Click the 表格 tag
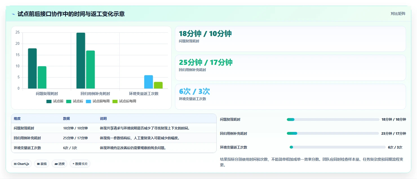 (x=42, y=164)
